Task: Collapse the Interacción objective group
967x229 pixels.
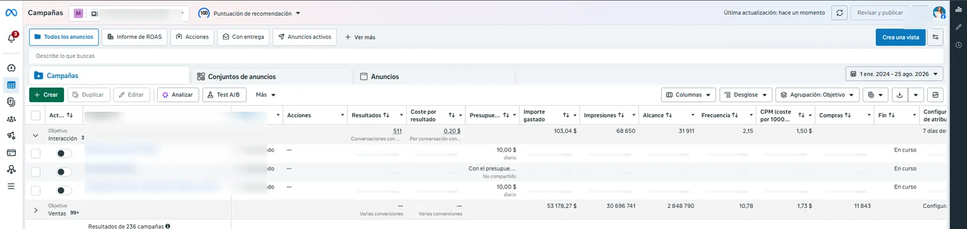Action: pos(36,135)
